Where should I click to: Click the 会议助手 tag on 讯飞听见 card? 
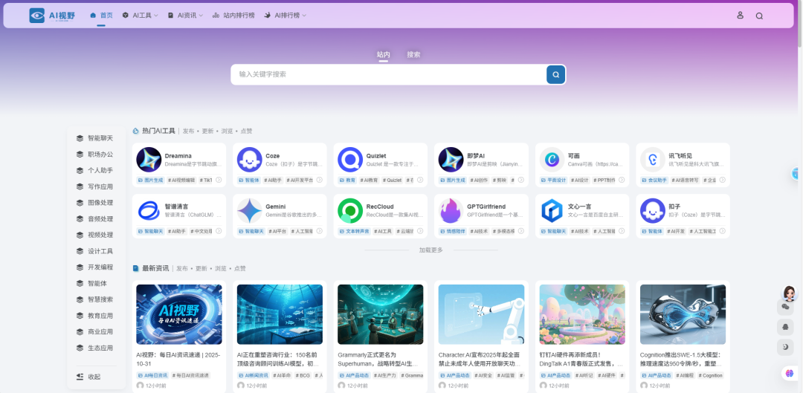(x=654, y=180)
